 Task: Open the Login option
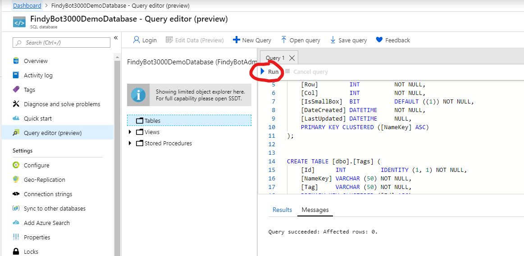(x=145, y=40)
